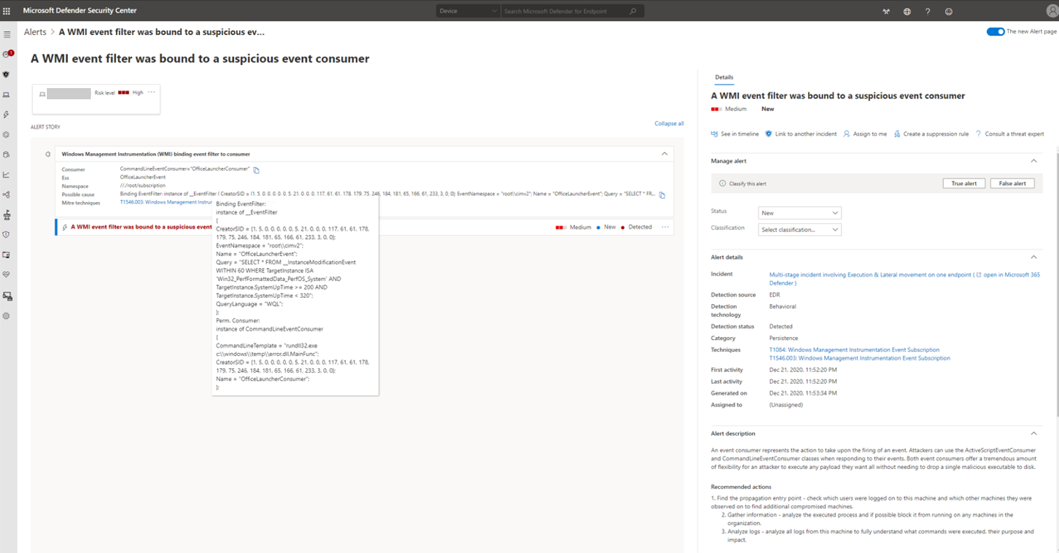Screen dimensions: 1059x553
Task: Click the Microsoft Defender search field
Action: [x=565, y=11]
